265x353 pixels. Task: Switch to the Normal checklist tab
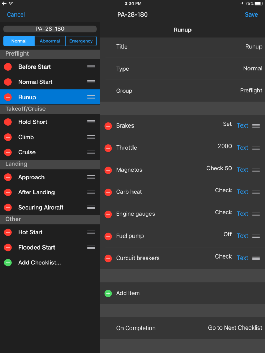pyautogui.click(x=19, y=41)
